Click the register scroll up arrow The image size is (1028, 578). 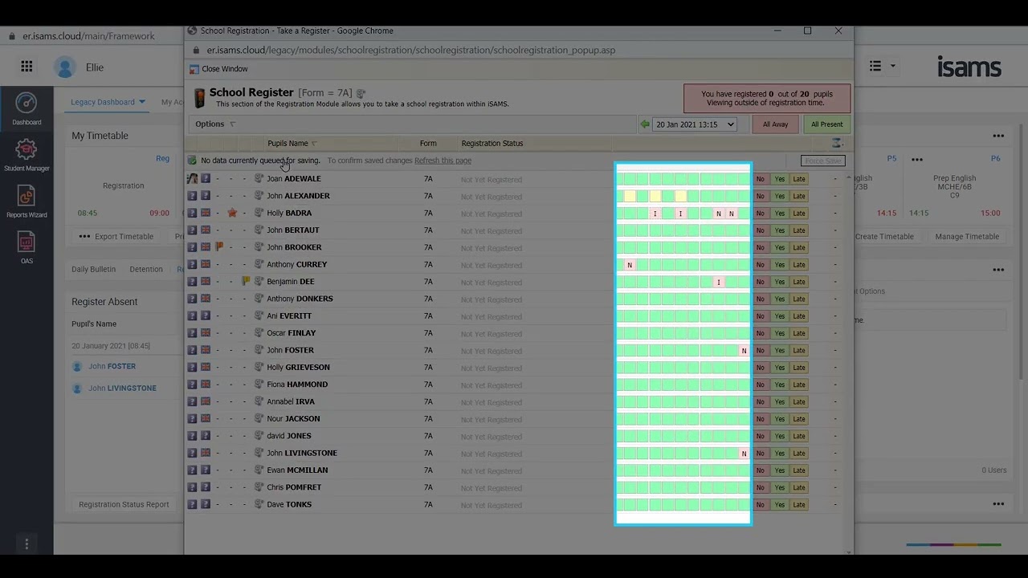848,177
